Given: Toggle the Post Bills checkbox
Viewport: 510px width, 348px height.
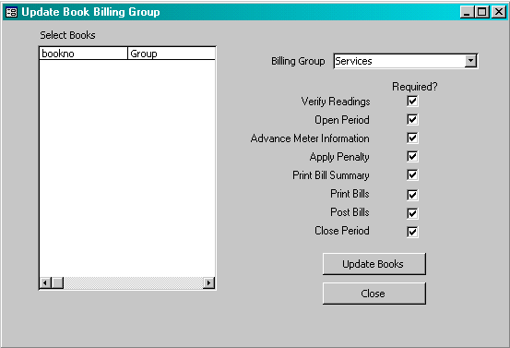Looking at the screenshot, I should pos(412,213).
